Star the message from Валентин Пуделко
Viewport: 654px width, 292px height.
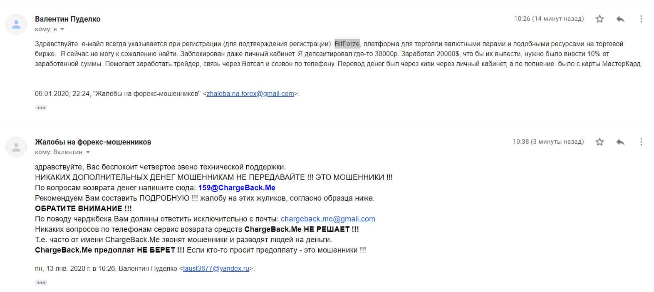599,19
